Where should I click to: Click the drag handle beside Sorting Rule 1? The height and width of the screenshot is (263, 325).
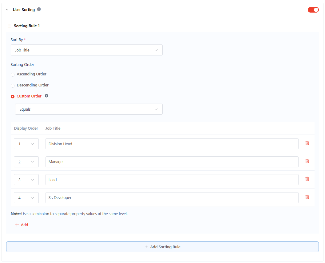pyautogui.click(x=9, y=26)
